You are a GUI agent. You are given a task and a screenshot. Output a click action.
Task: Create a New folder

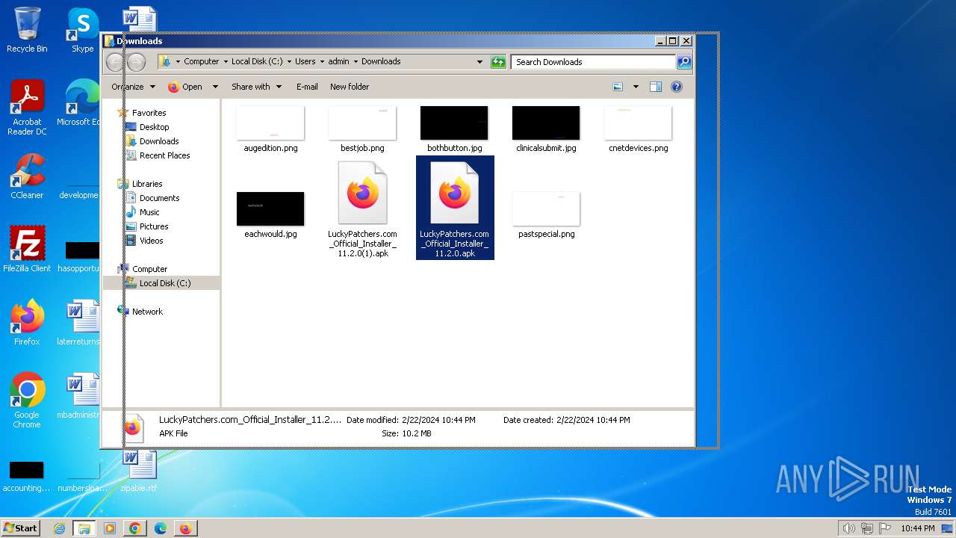click(x=350, y=87)
